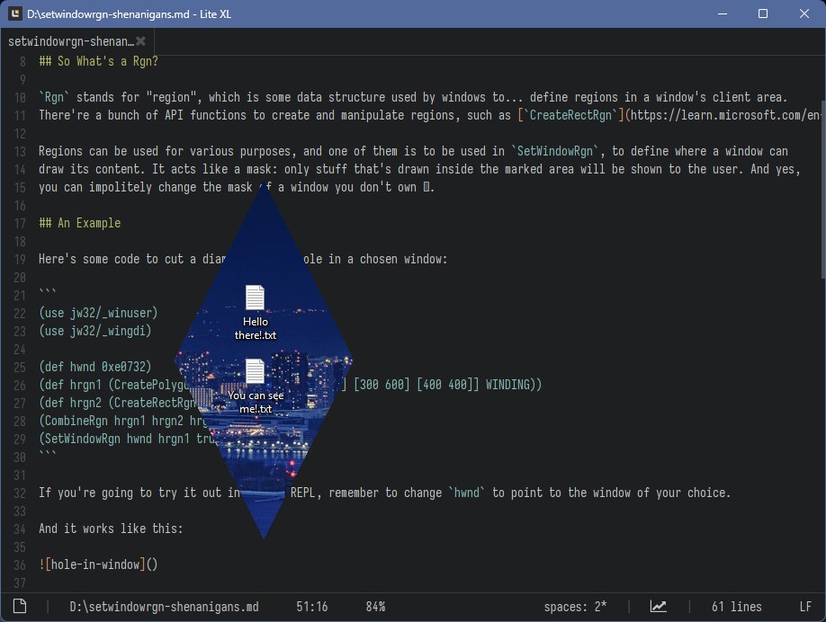The width and height of the screenshot is (826, 622).
Task: Click the file path 'D:\setwindowrgn-shenanigans.md' in status bar
Action: tap(164, 607)
